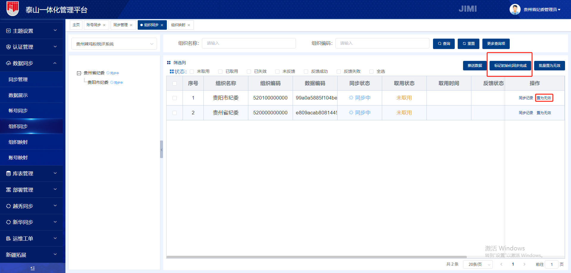Click the authentication management shield icon
The height and width of the screenshot is (273, 571).
tap(8, 47)
